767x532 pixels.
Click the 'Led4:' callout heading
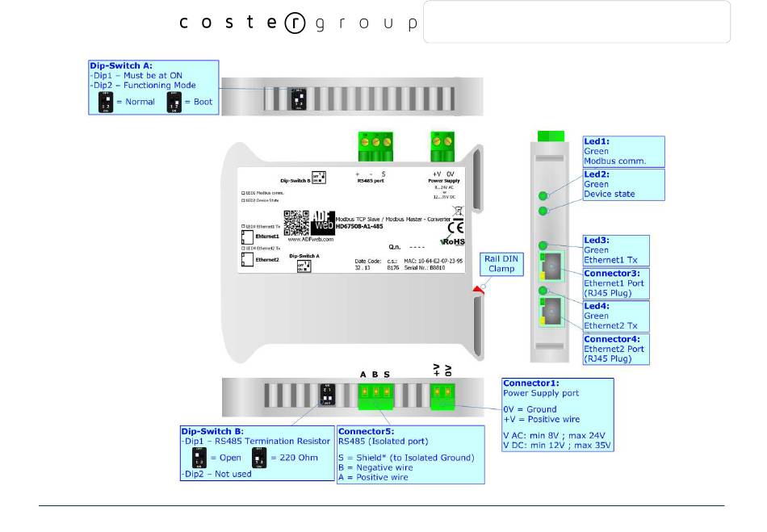coord(597,306)
